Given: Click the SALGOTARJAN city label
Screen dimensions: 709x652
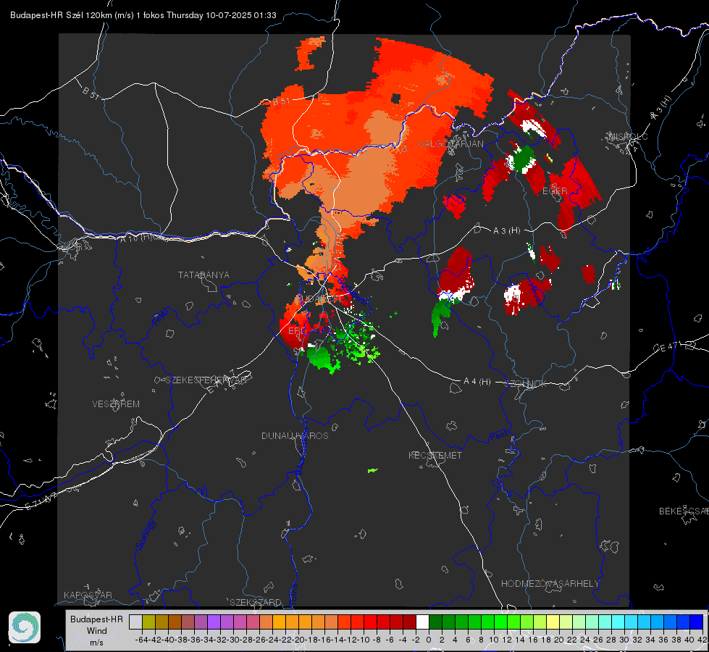Looking at the screenshot, I should (450, 144).
